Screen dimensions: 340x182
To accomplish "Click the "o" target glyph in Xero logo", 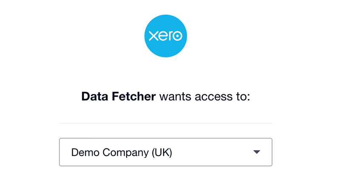I will tap(177, 36).
